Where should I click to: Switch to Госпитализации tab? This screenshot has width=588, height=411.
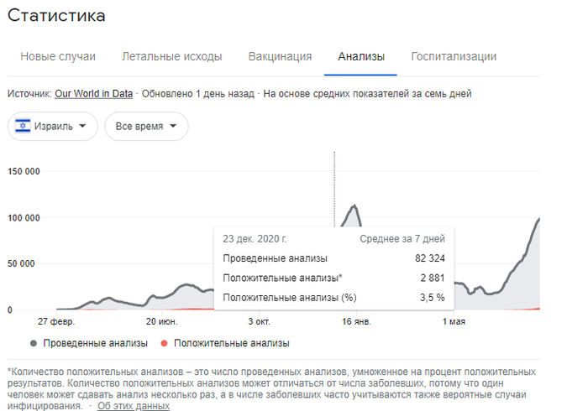pyautogui.click(x=453, y=57)
